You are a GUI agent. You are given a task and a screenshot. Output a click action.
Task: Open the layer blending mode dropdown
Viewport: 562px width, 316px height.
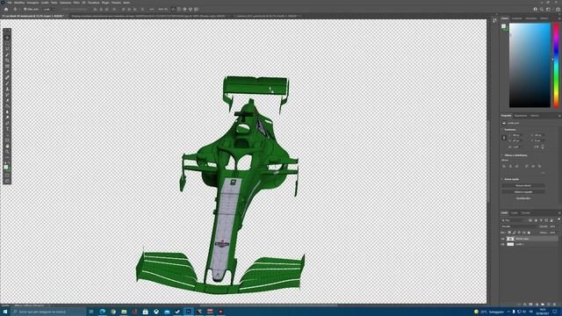click(518, 226)
